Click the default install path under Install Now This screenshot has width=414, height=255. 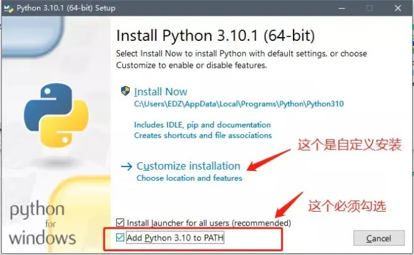(239, 104)
